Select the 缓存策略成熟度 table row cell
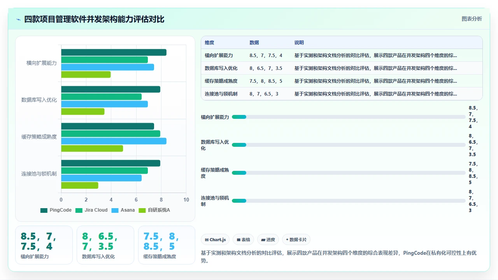This screenshot has width=498, height=280. (221, 81)
